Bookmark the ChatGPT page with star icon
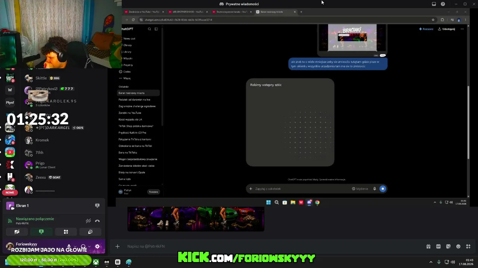Viewport: 478px width, 268px height. (x=433, y=20)
